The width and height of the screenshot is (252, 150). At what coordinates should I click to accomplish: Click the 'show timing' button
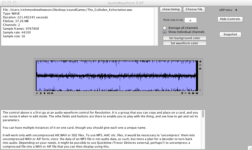[171, 9]
